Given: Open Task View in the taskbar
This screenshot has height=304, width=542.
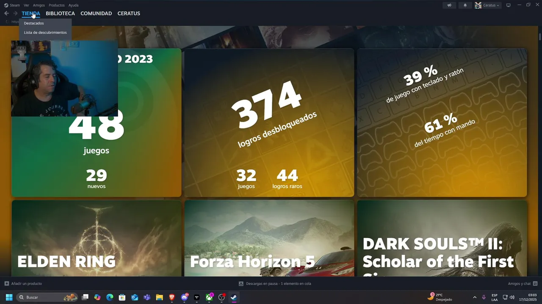Looking at the screenshot, I should tap(85, 297).
